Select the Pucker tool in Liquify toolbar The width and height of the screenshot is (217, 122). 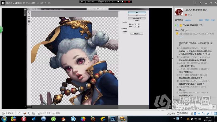click(29, 16)
